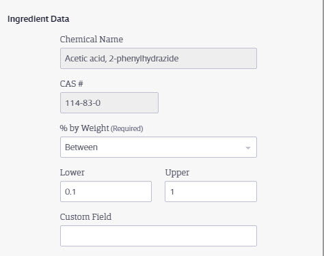Screen dimensions: 324x256
Task: Click into the Upper value field
Action: 211,191
